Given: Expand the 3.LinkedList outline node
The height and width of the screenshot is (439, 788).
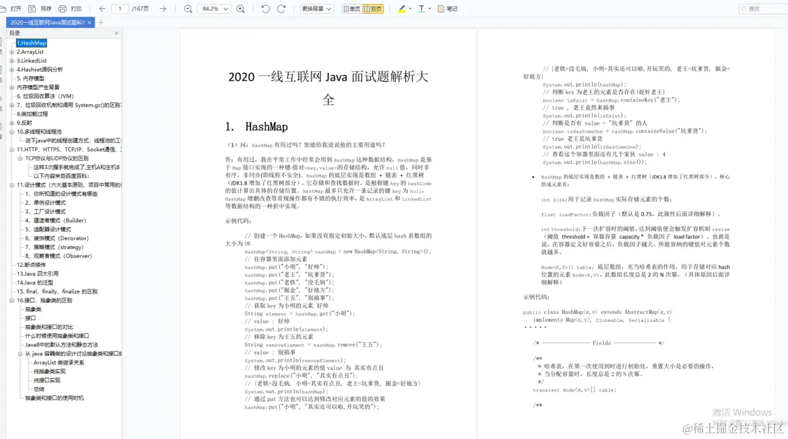Looking at the screenshot, I should (11, 61).
